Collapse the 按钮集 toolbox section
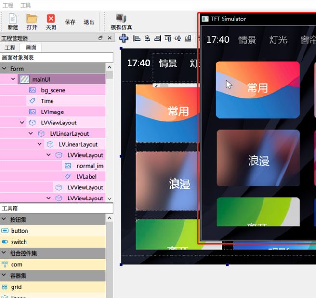Viewport: 316px width, 298px height. pyautogui.click(x=4, y=220)
